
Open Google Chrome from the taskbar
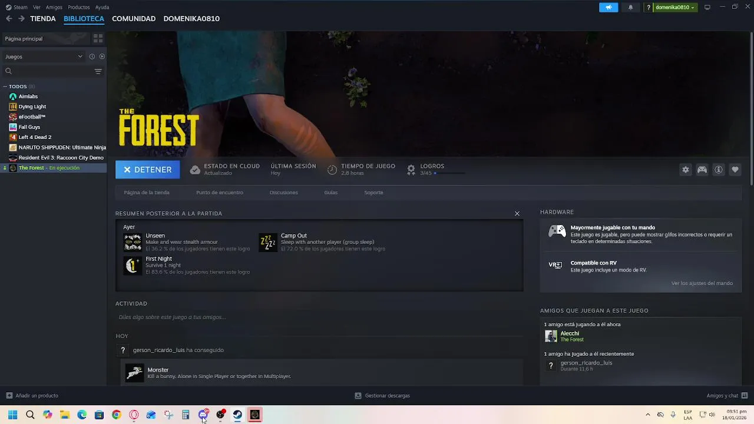tap(117, 415)
